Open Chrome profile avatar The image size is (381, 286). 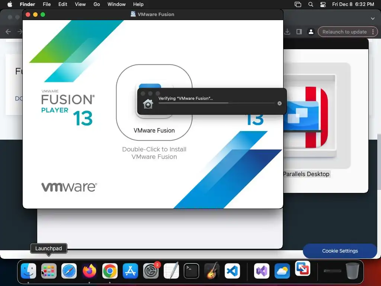click(311, 32)
